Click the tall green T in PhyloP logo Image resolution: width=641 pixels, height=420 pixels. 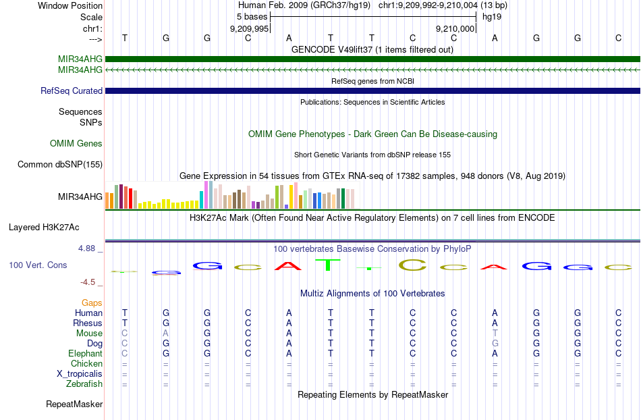coord(328,265)
